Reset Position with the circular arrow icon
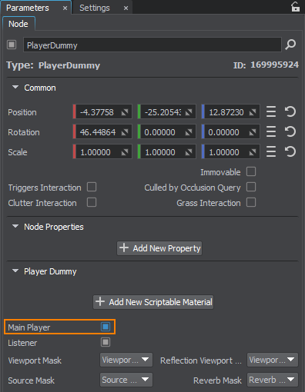 (290, 111)
